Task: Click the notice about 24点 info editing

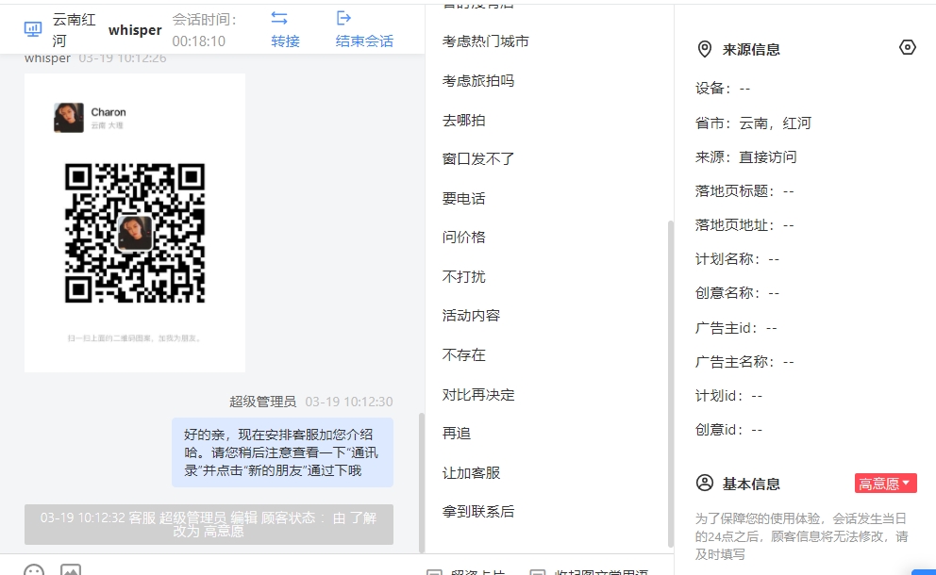Action: [x=801, y=536]
